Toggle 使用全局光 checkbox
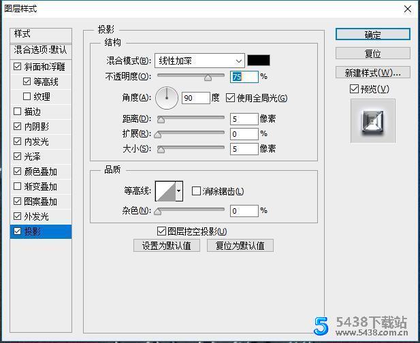This screenshot has height=343, width=420. (x=230, y=98)
